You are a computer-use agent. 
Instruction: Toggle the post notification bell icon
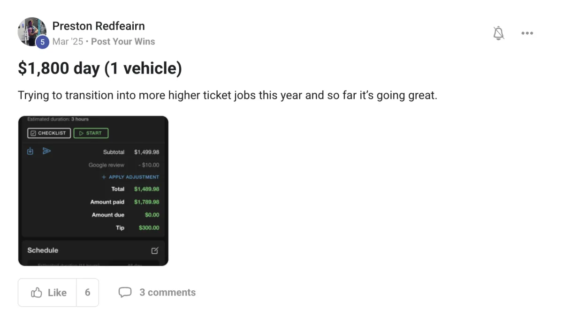click(x=499, y=33)
